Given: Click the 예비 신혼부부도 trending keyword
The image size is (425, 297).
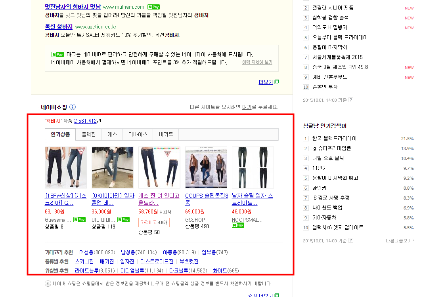Looking at the screenshot, I should (329, 77).
